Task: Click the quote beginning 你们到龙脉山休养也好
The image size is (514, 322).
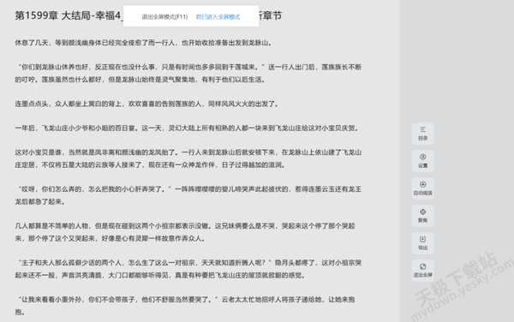Action: pos(188,74)
